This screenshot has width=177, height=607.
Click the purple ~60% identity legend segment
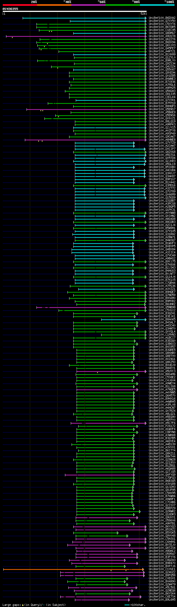[x=88, y=5]
